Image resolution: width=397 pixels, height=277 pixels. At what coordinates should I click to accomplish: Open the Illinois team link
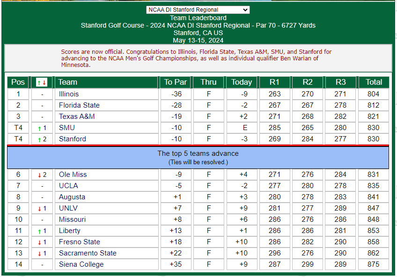point(69,94)
